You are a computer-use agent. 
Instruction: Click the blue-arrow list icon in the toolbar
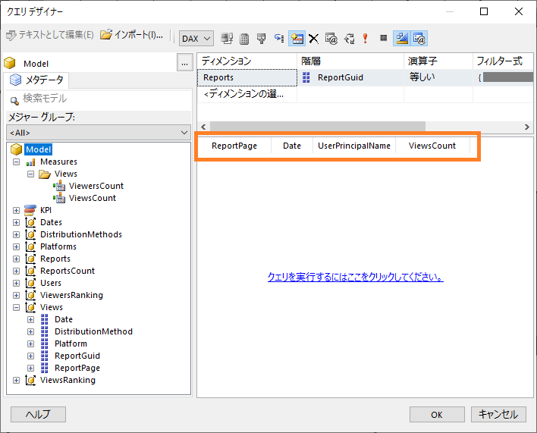pos(279,39)
